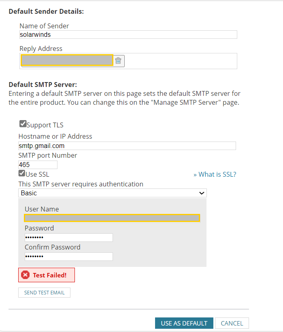Click the SMTP port Number field
This screenshot has height=332, width=283.
38,165
